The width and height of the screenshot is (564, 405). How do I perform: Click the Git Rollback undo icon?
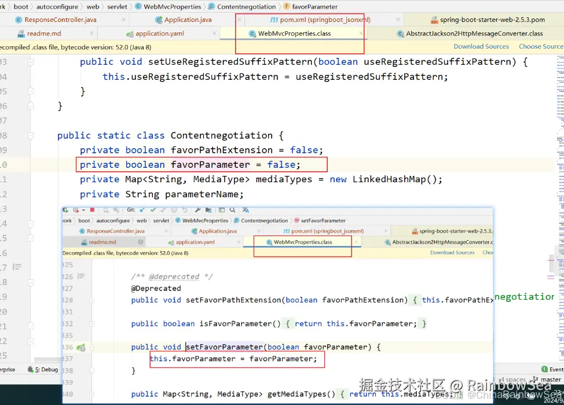[x=185, y=210]
